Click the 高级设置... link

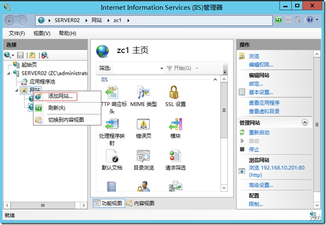[261, 185]
